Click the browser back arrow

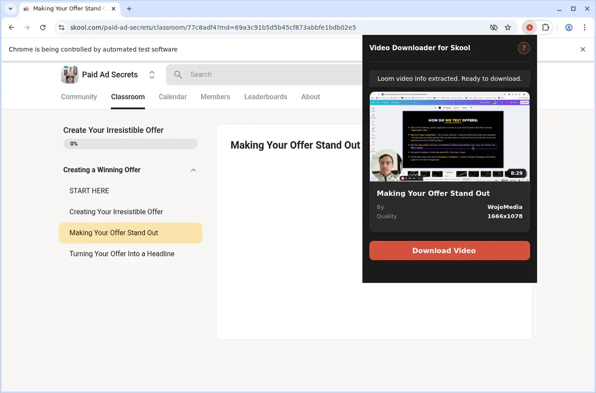click(x=11, y=27)
